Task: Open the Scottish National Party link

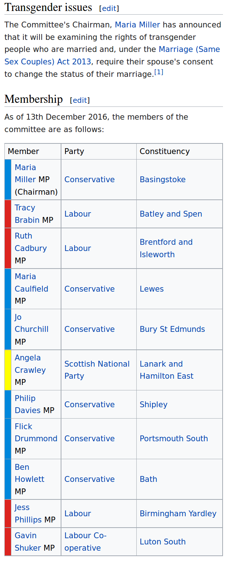Action: [x=97, y=370]
